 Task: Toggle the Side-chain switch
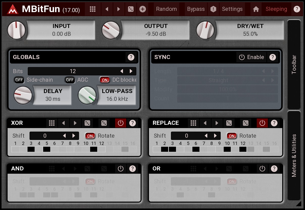19,80
